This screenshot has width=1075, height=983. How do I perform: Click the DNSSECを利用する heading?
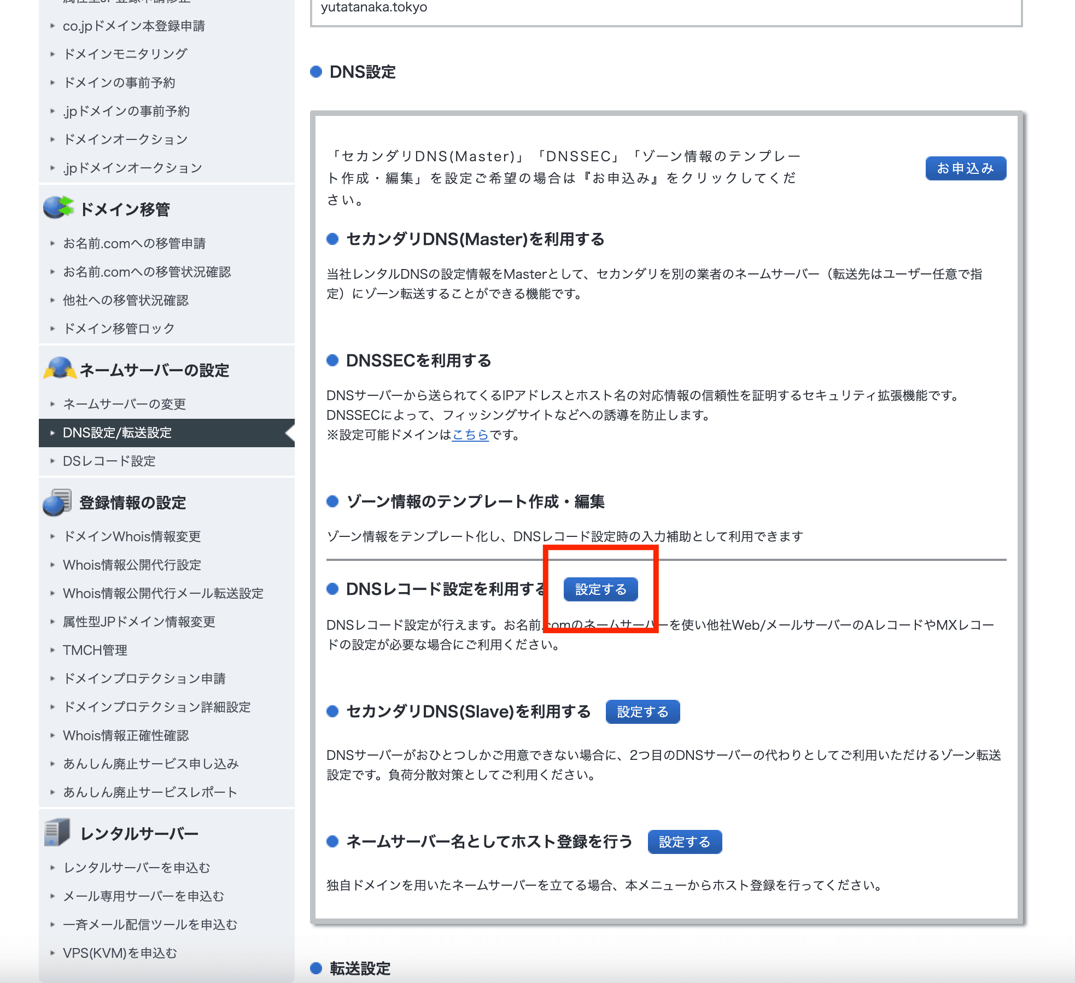(x=419, y=360)
